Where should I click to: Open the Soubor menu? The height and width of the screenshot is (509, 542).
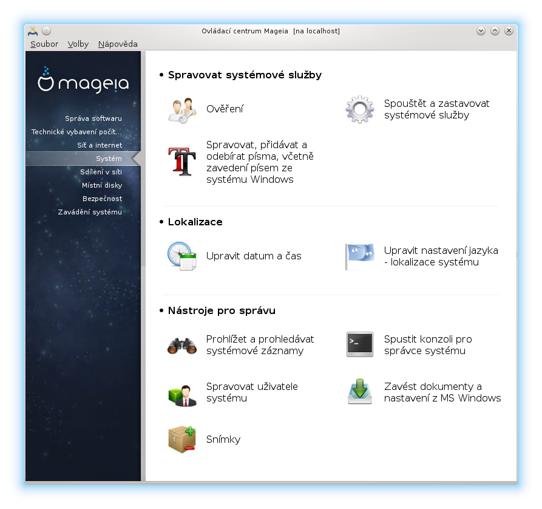point(44,44)
